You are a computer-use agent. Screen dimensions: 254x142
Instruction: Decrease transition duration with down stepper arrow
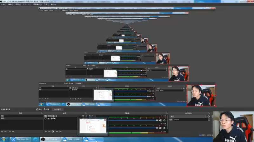tap(209, 120)
